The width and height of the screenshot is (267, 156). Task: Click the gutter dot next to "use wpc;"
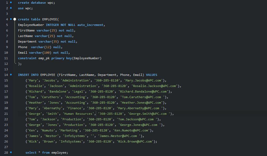tap(11, 8)
